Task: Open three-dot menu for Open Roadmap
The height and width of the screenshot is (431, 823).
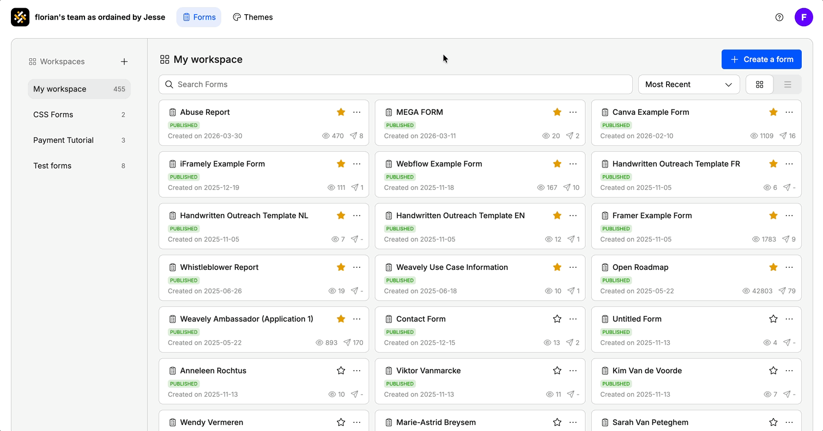Action: (789, 267)
